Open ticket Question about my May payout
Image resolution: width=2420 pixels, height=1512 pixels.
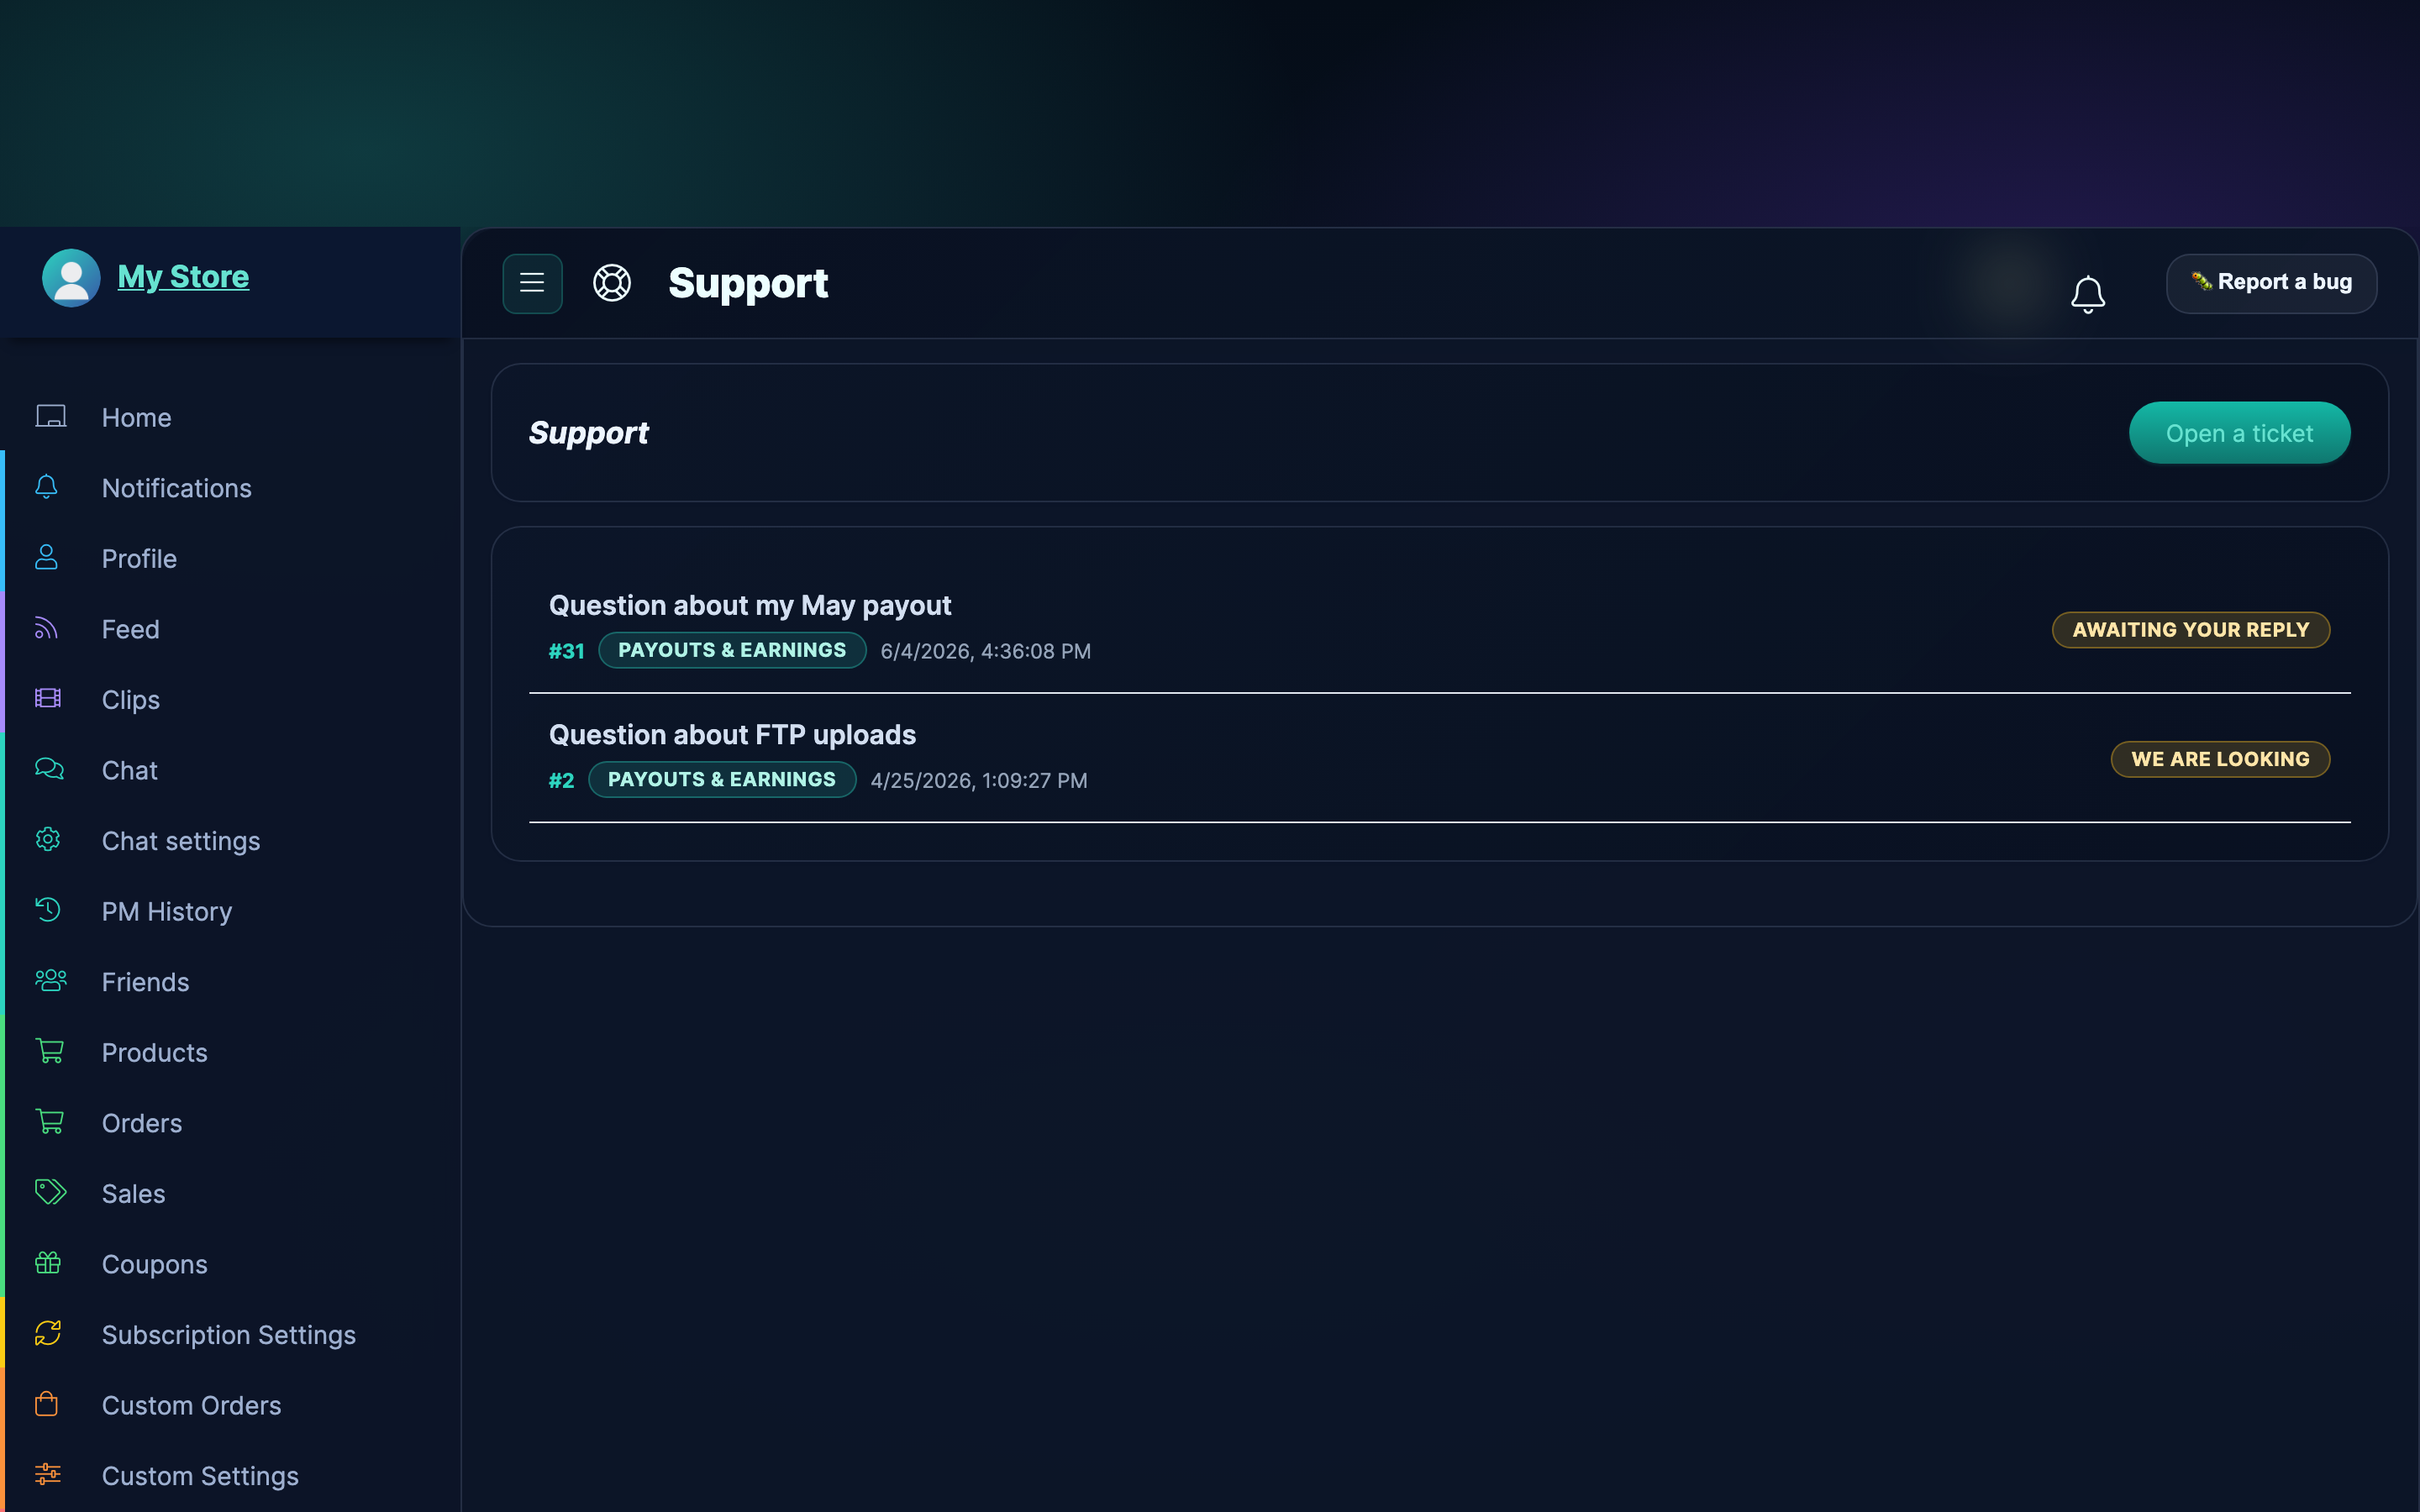coord(750,605)
